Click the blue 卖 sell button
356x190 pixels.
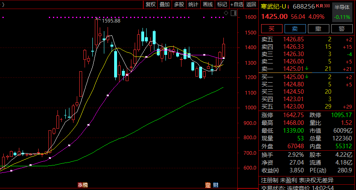click(294, 29)
